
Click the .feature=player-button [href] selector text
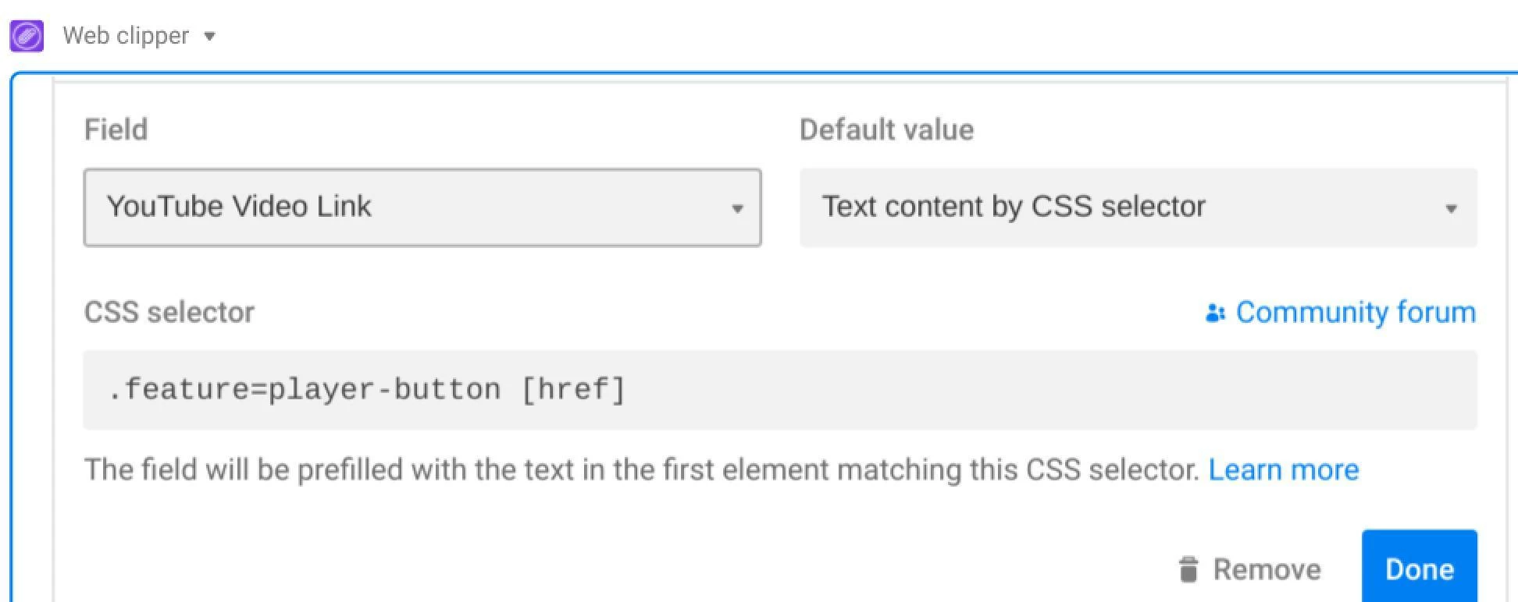click(x=367, y=389)
